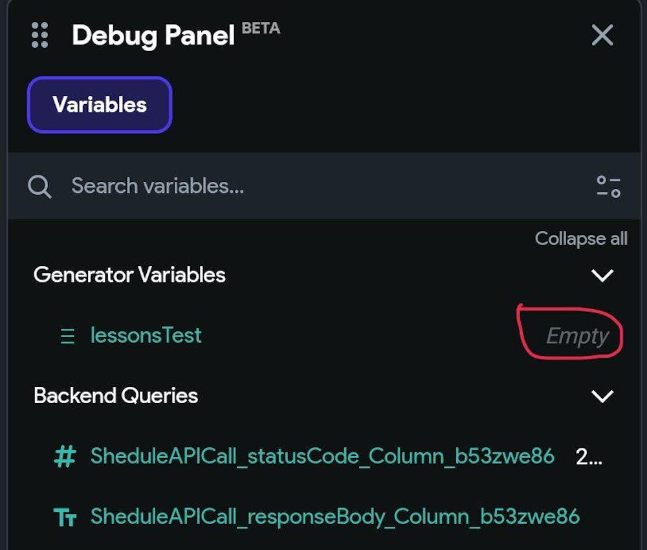Select SheduleAPICall_statusCode_Column_b53zwe86 variable
The width and height of the screenshot is (647, 550).
(322, 456)
